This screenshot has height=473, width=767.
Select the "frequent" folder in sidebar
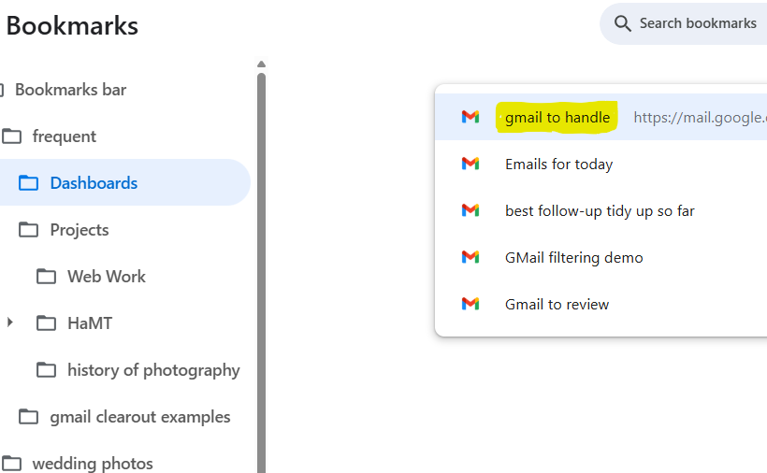[x=64, y=136]
